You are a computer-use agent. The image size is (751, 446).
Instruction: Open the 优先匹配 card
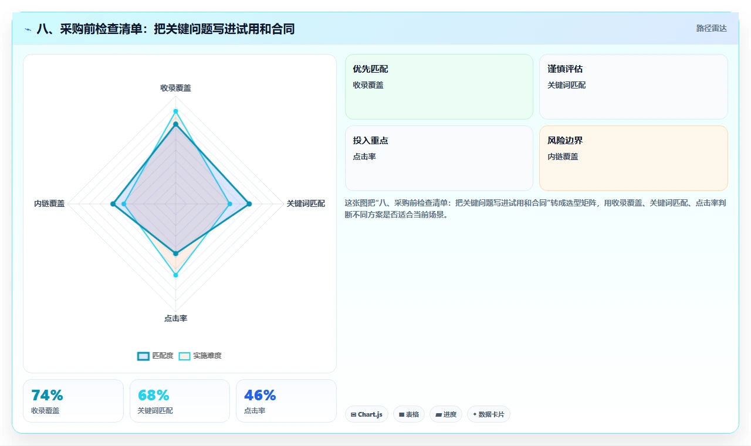click(x=439, y=87)
